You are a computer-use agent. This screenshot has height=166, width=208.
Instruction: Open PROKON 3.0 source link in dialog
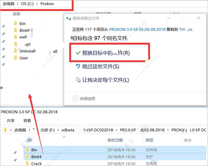[x=137, y=29]
